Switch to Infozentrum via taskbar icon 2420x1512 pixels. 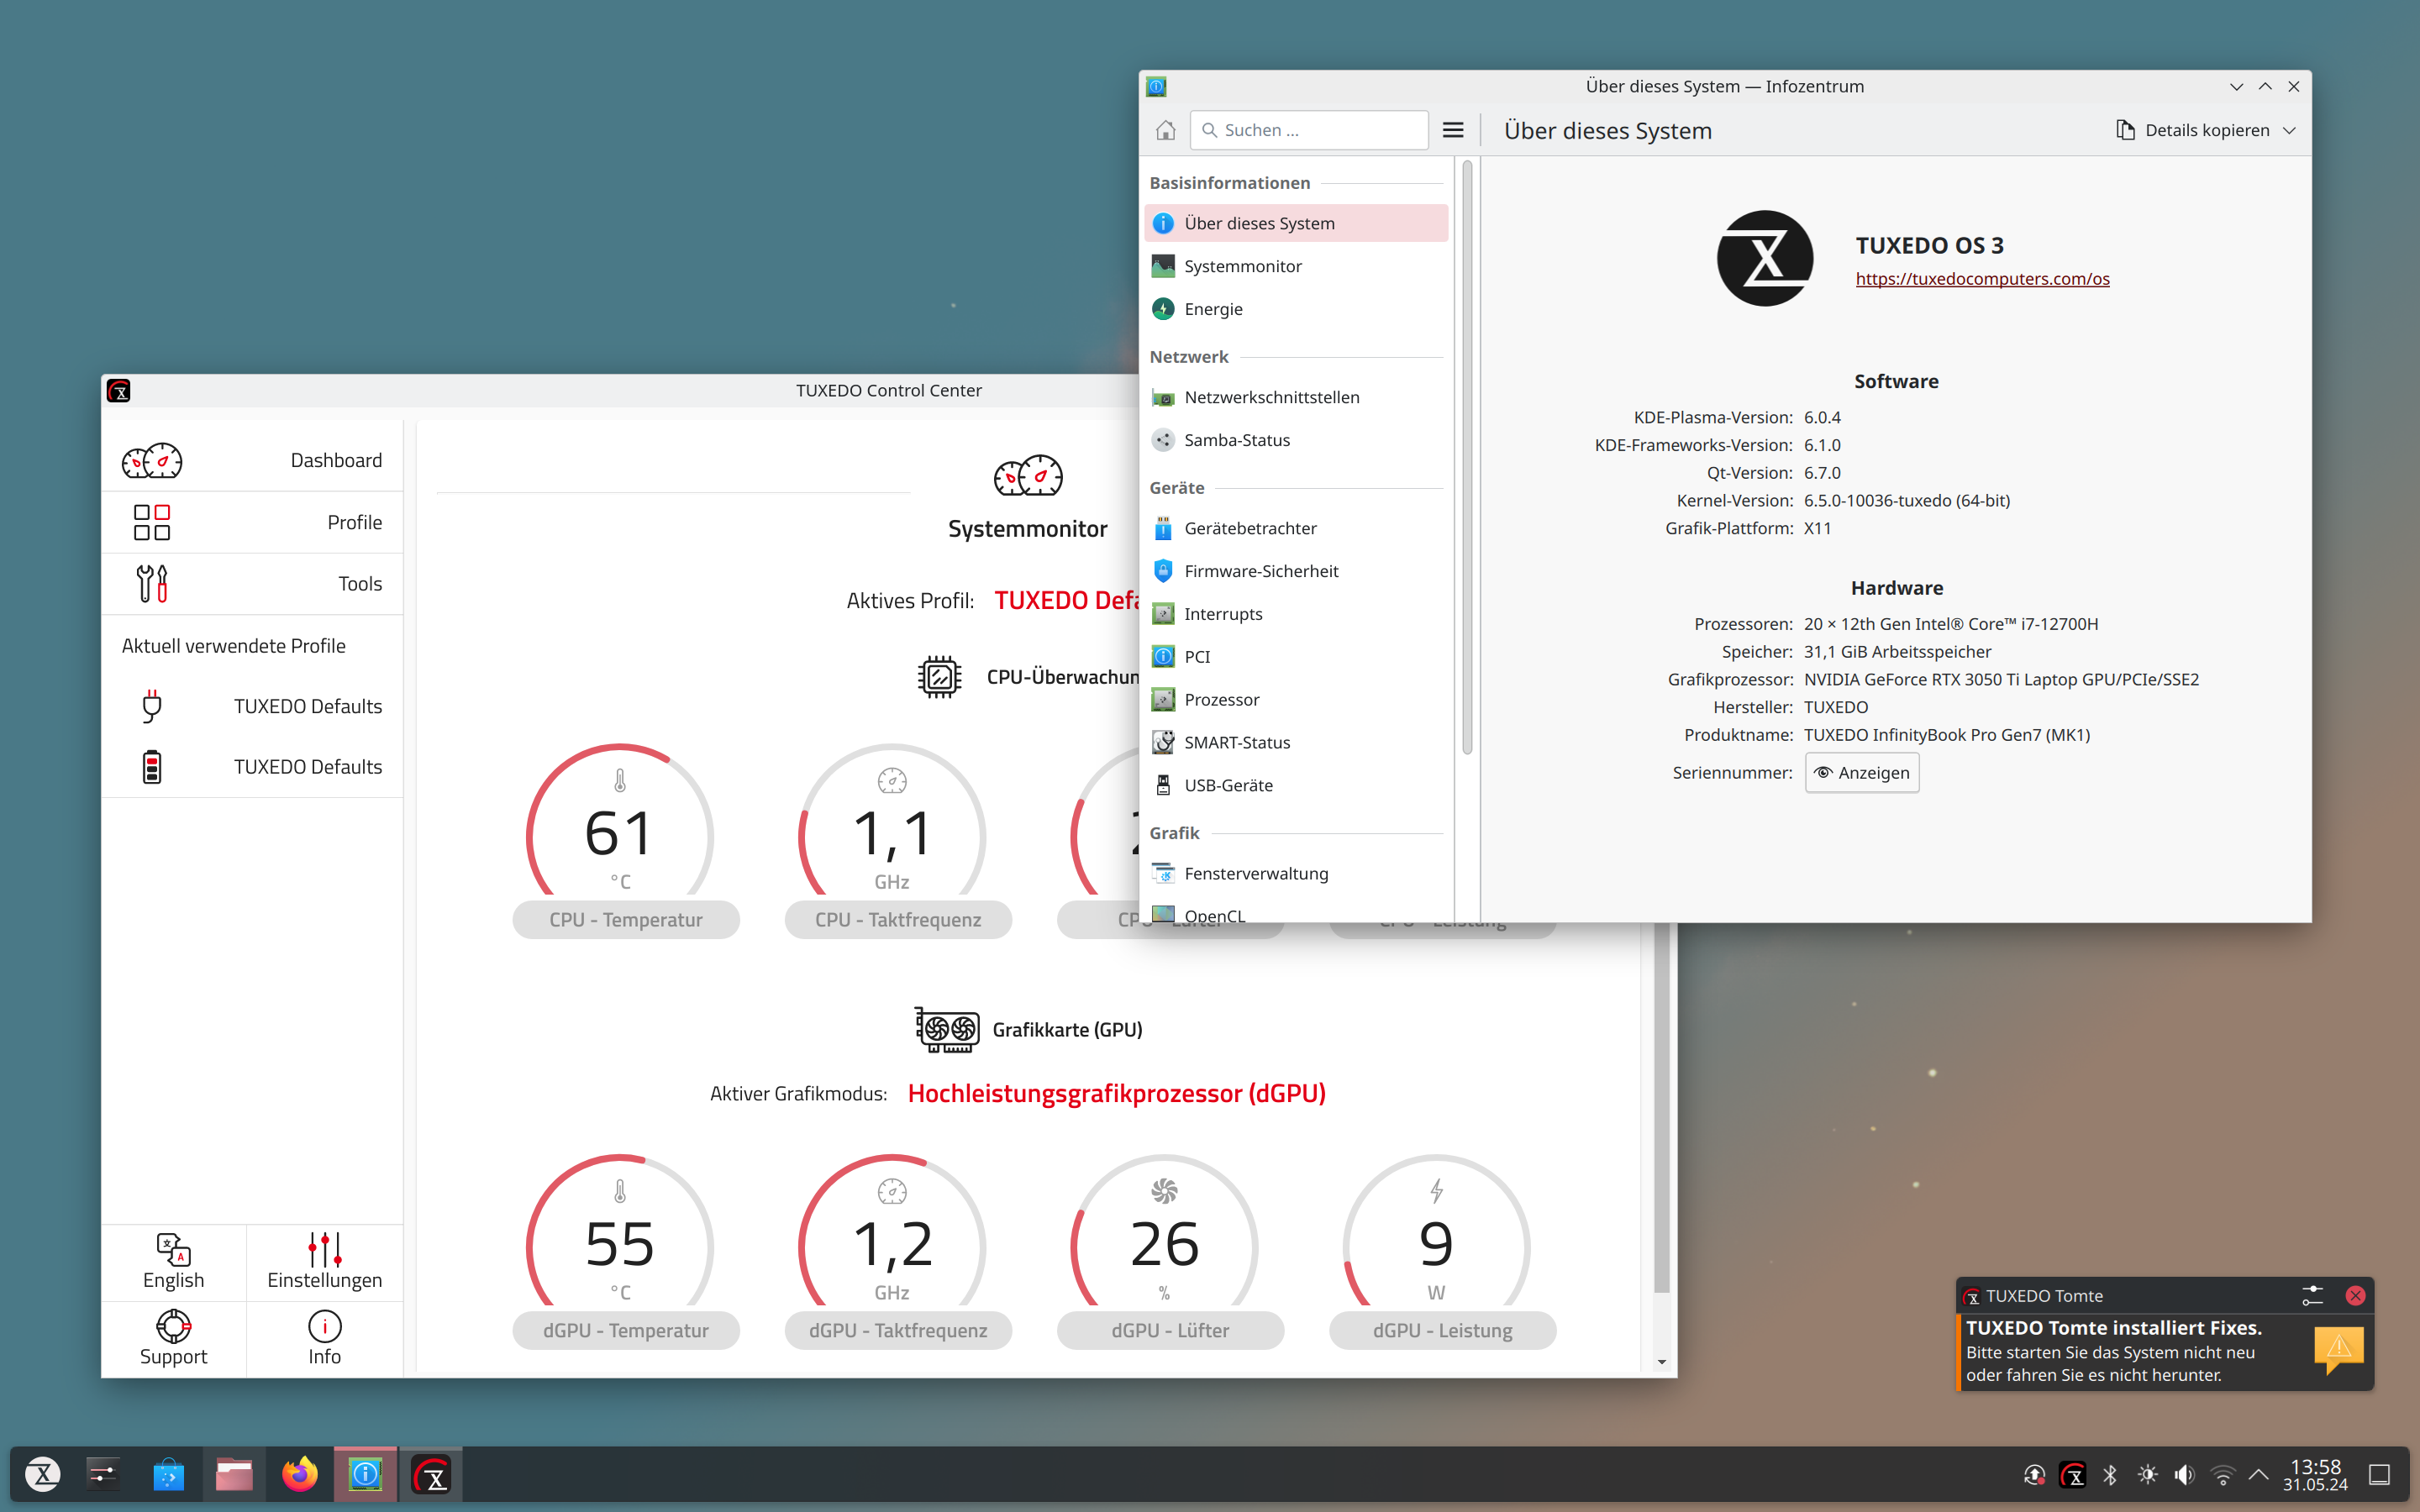365,1474
